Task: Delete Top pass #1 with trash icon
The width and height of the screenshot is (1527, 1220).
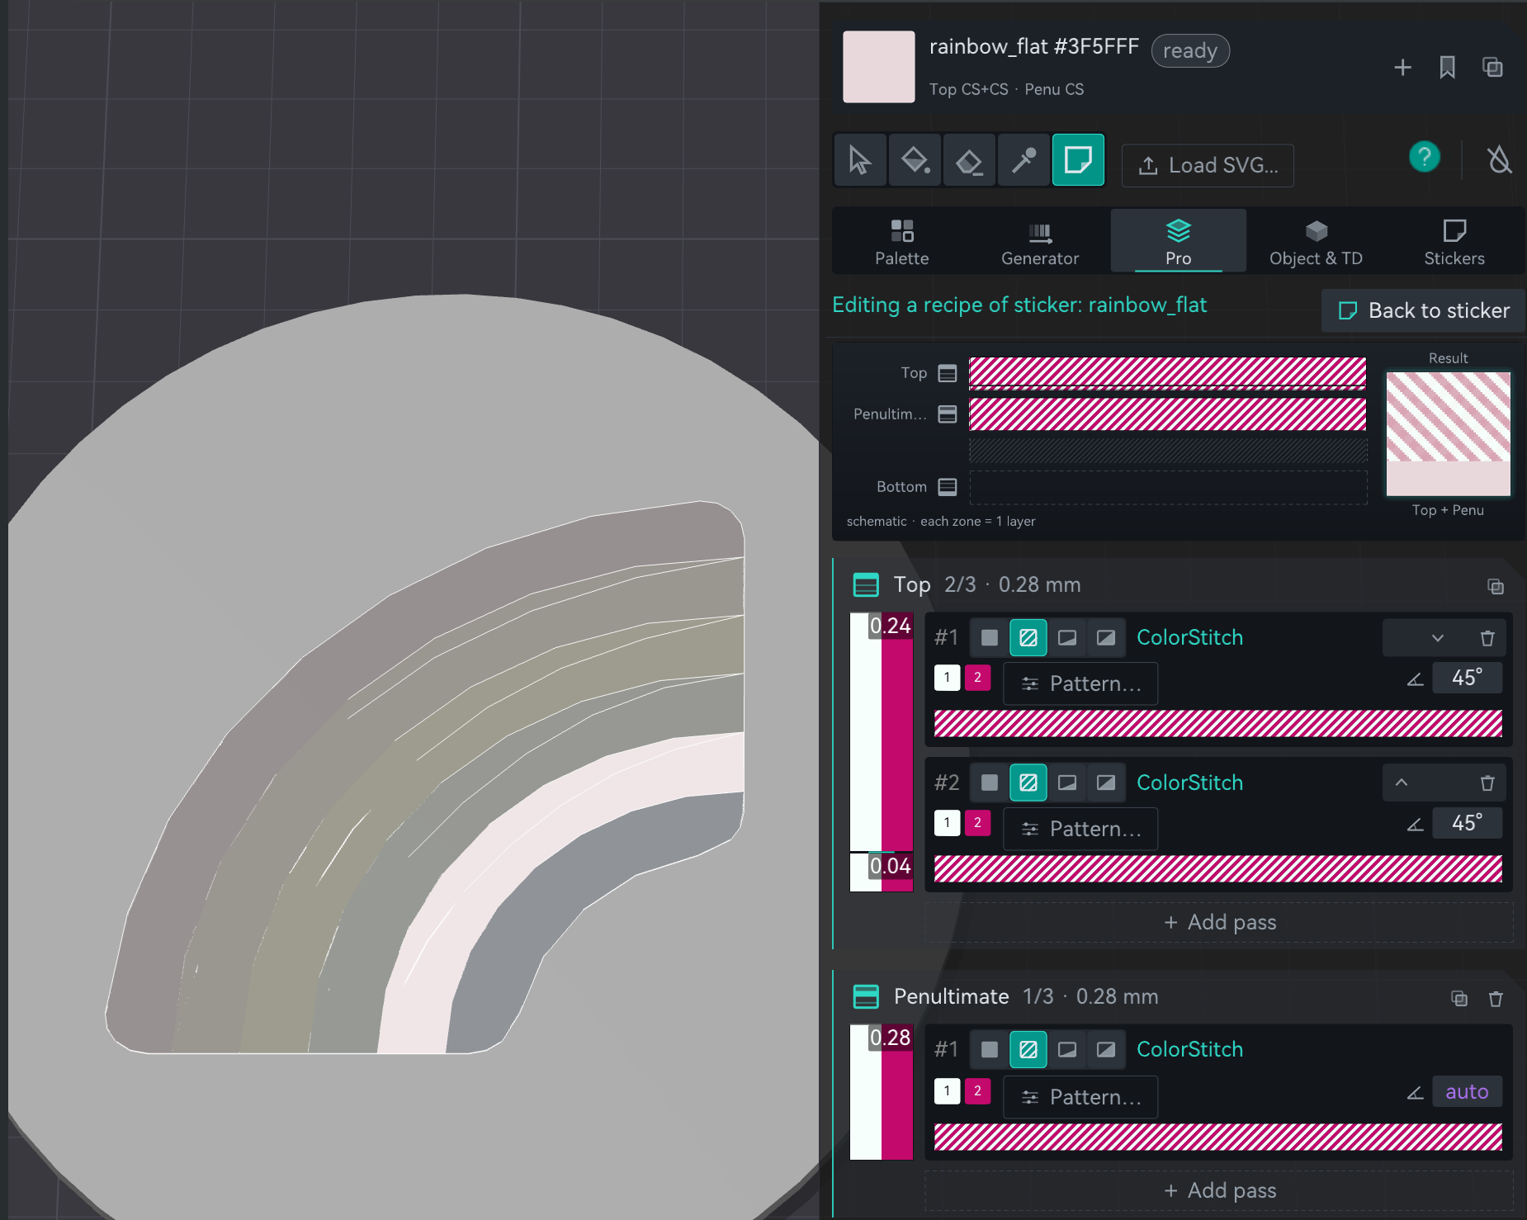Action: 1487,638
